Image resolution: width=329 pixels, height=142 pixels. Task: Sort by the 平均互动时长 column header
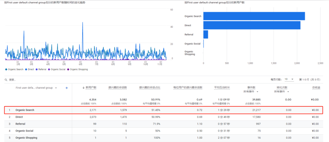(223, 88)
